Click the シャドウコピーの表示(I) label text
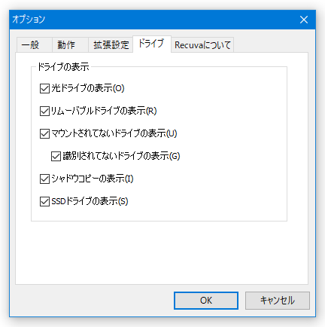 (93, 179)
